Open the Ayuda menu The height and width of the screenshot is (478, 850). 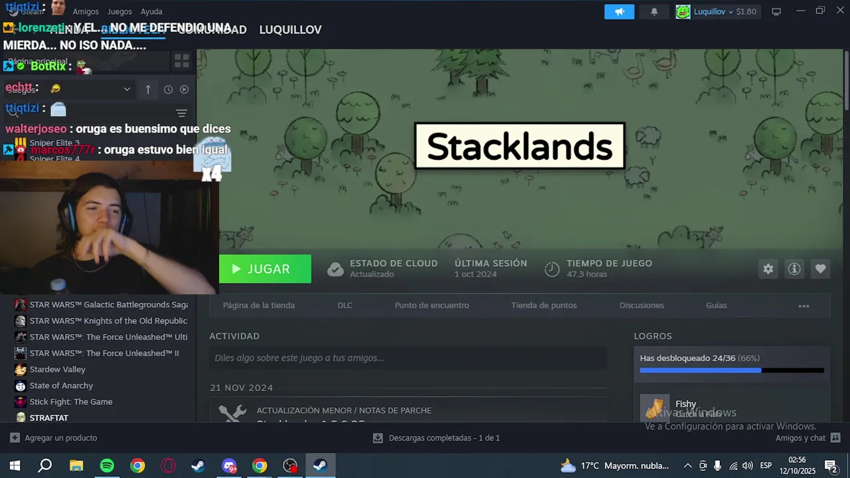[x=151, y=11]
